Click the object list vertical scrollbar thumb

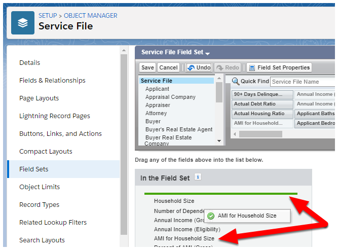219,92
